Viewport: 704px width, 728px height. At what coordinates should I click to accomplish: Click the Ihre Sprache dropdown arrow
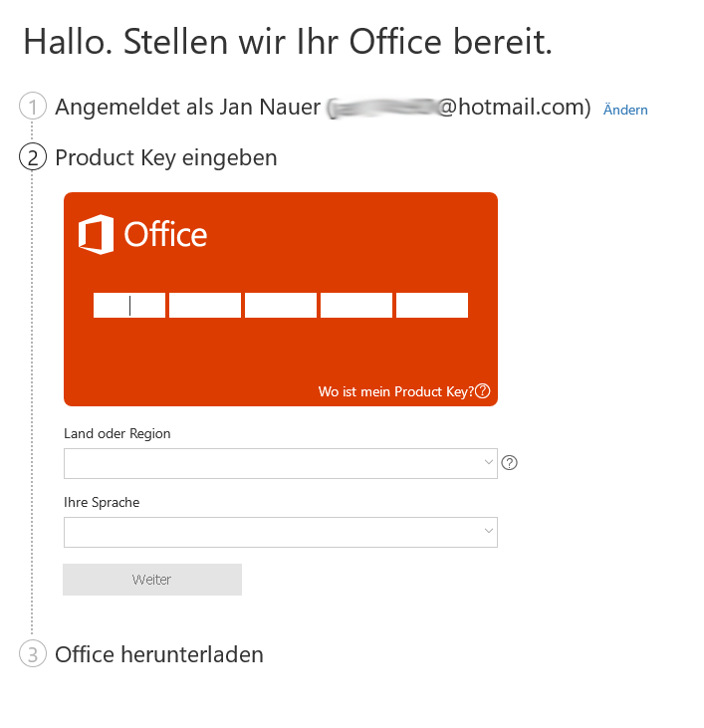tap(488, 532)
